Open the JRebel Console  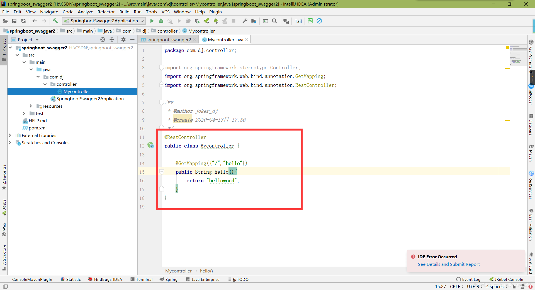[x=506, y=279]
